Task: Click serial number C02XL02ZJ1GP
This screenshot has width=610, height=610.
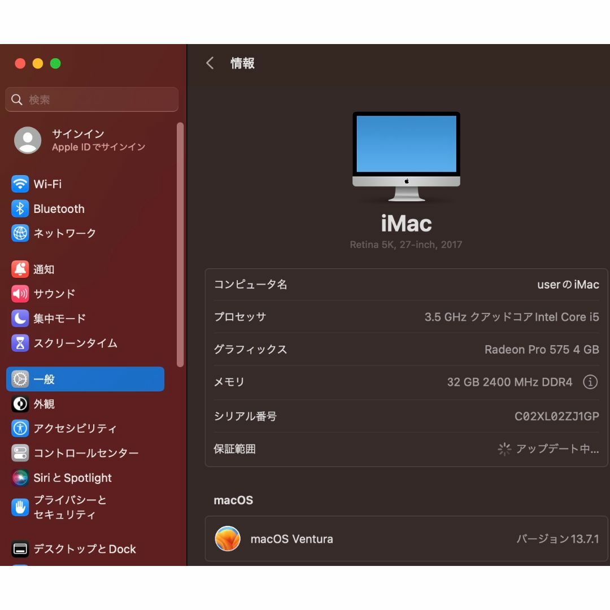Action: tap(557, 416)
